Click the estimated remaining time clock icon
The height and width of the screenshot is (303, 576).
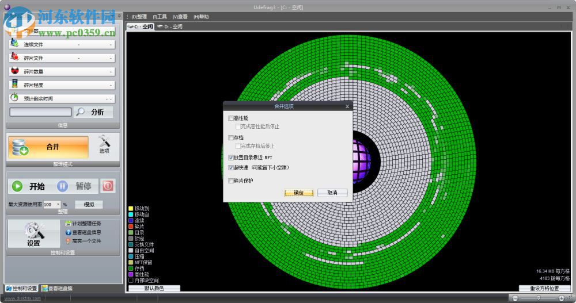tap(14, 98)
